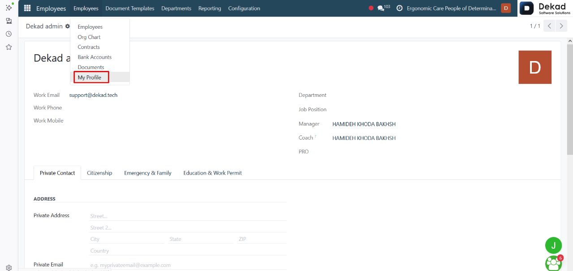The width and height of the screenshot is (573, 271).
Task: Click the gear icon beside Dekad admin
Action: pos(68,26)
